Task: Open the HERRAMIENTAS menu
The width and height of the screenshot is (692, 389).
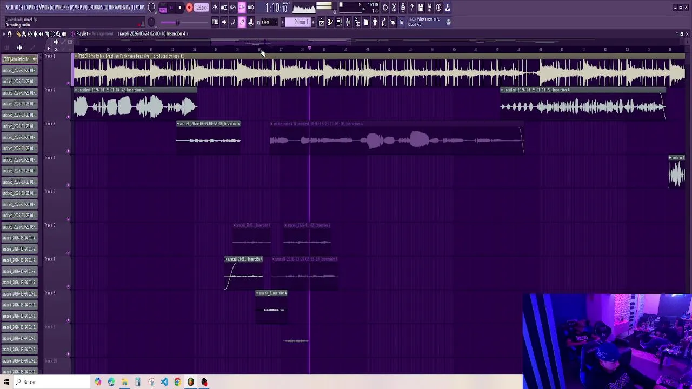Action: click(x=122, y=8)
